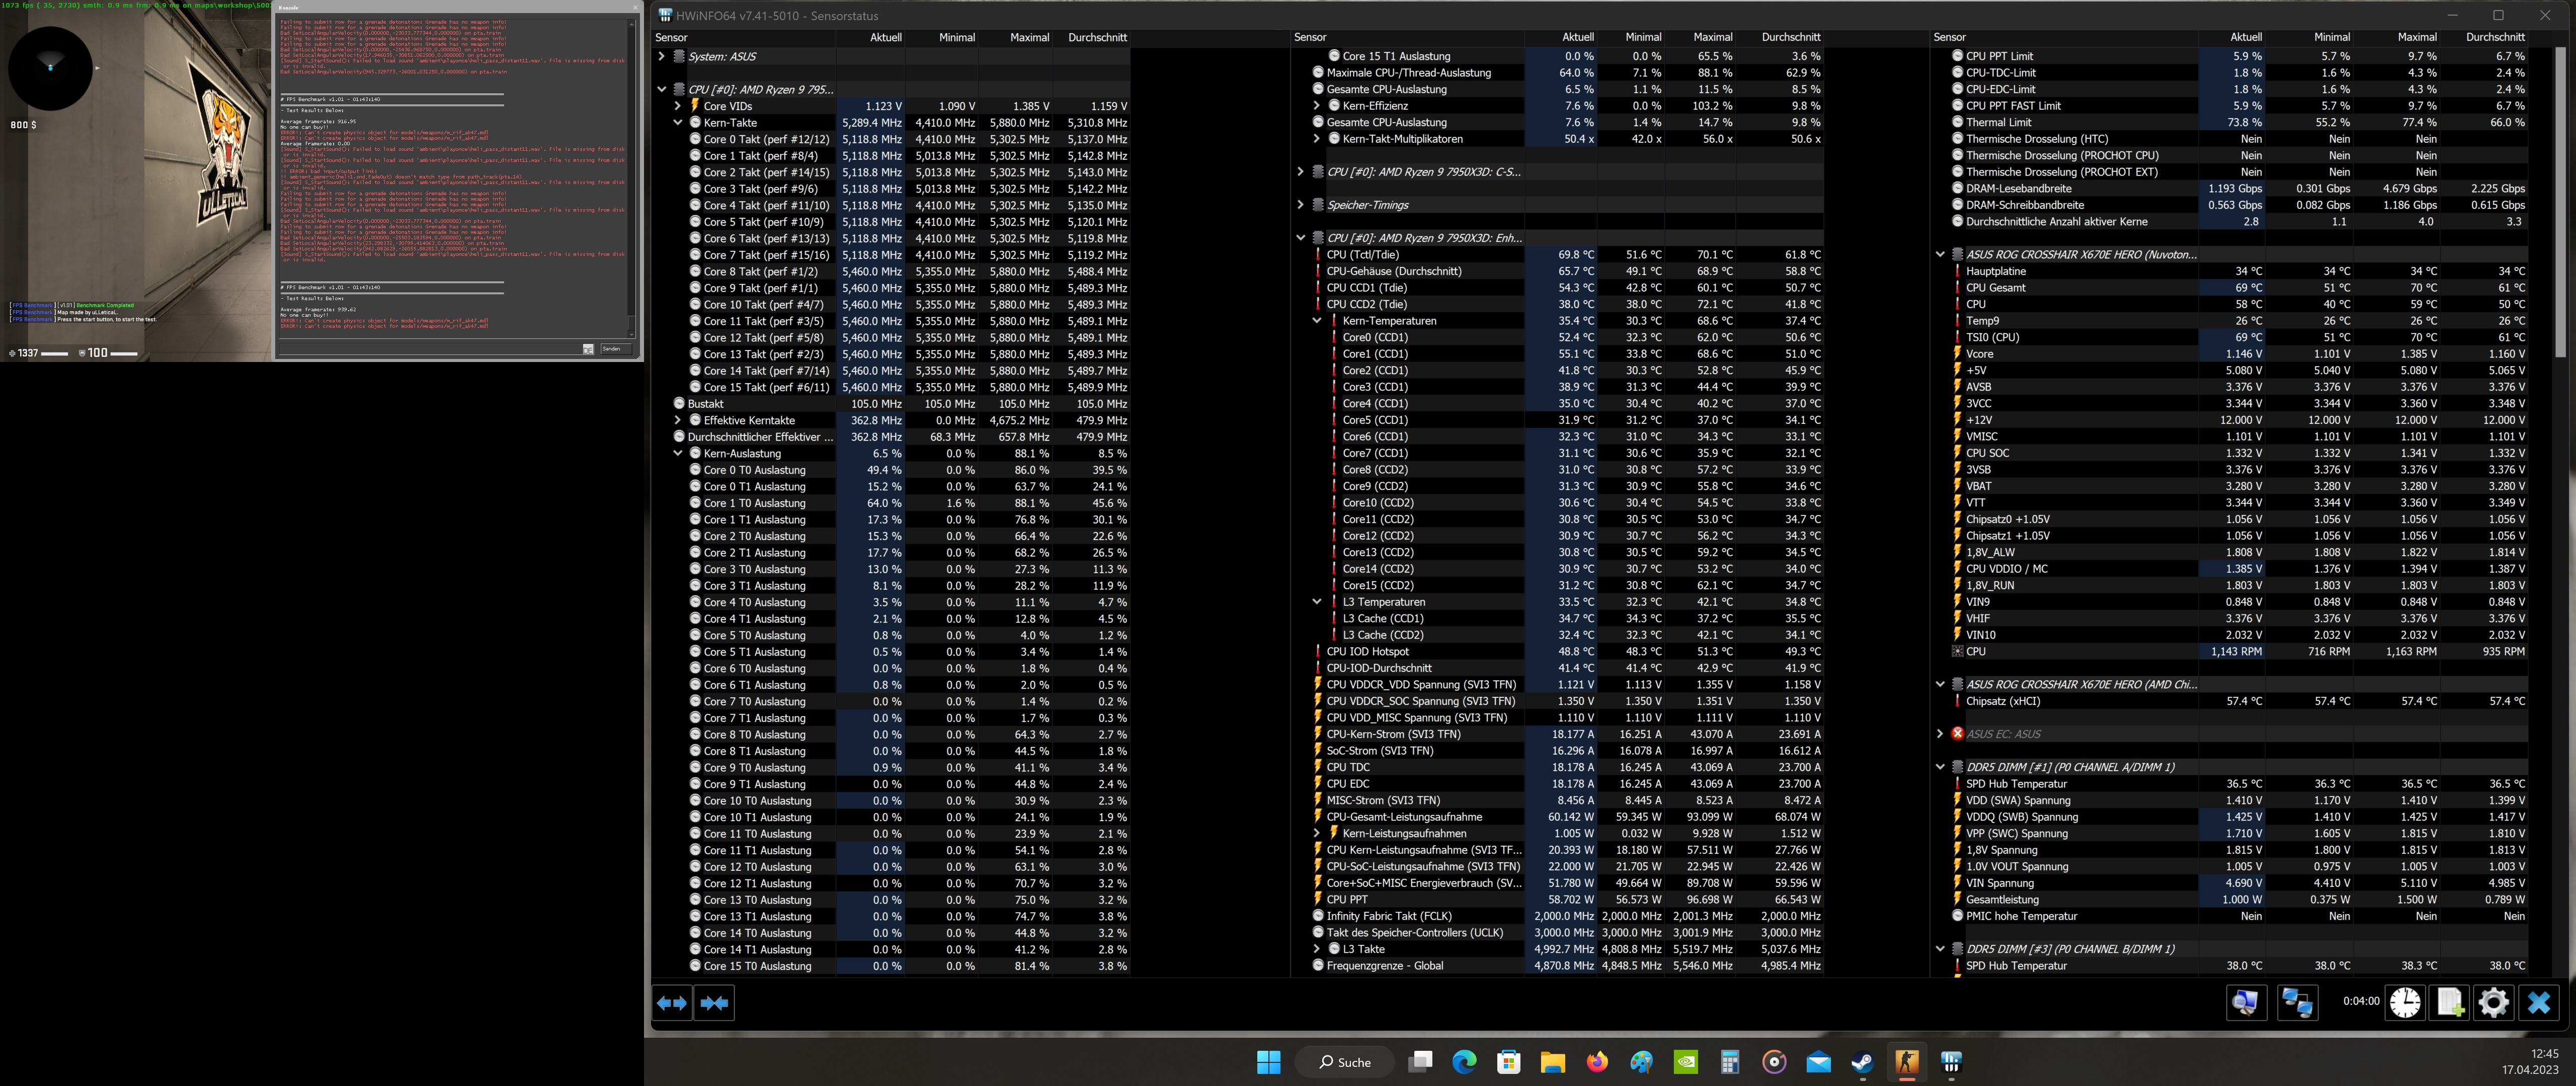Click the Suche taskbar search box
The image size is (2576, 1086).
1345,1062
